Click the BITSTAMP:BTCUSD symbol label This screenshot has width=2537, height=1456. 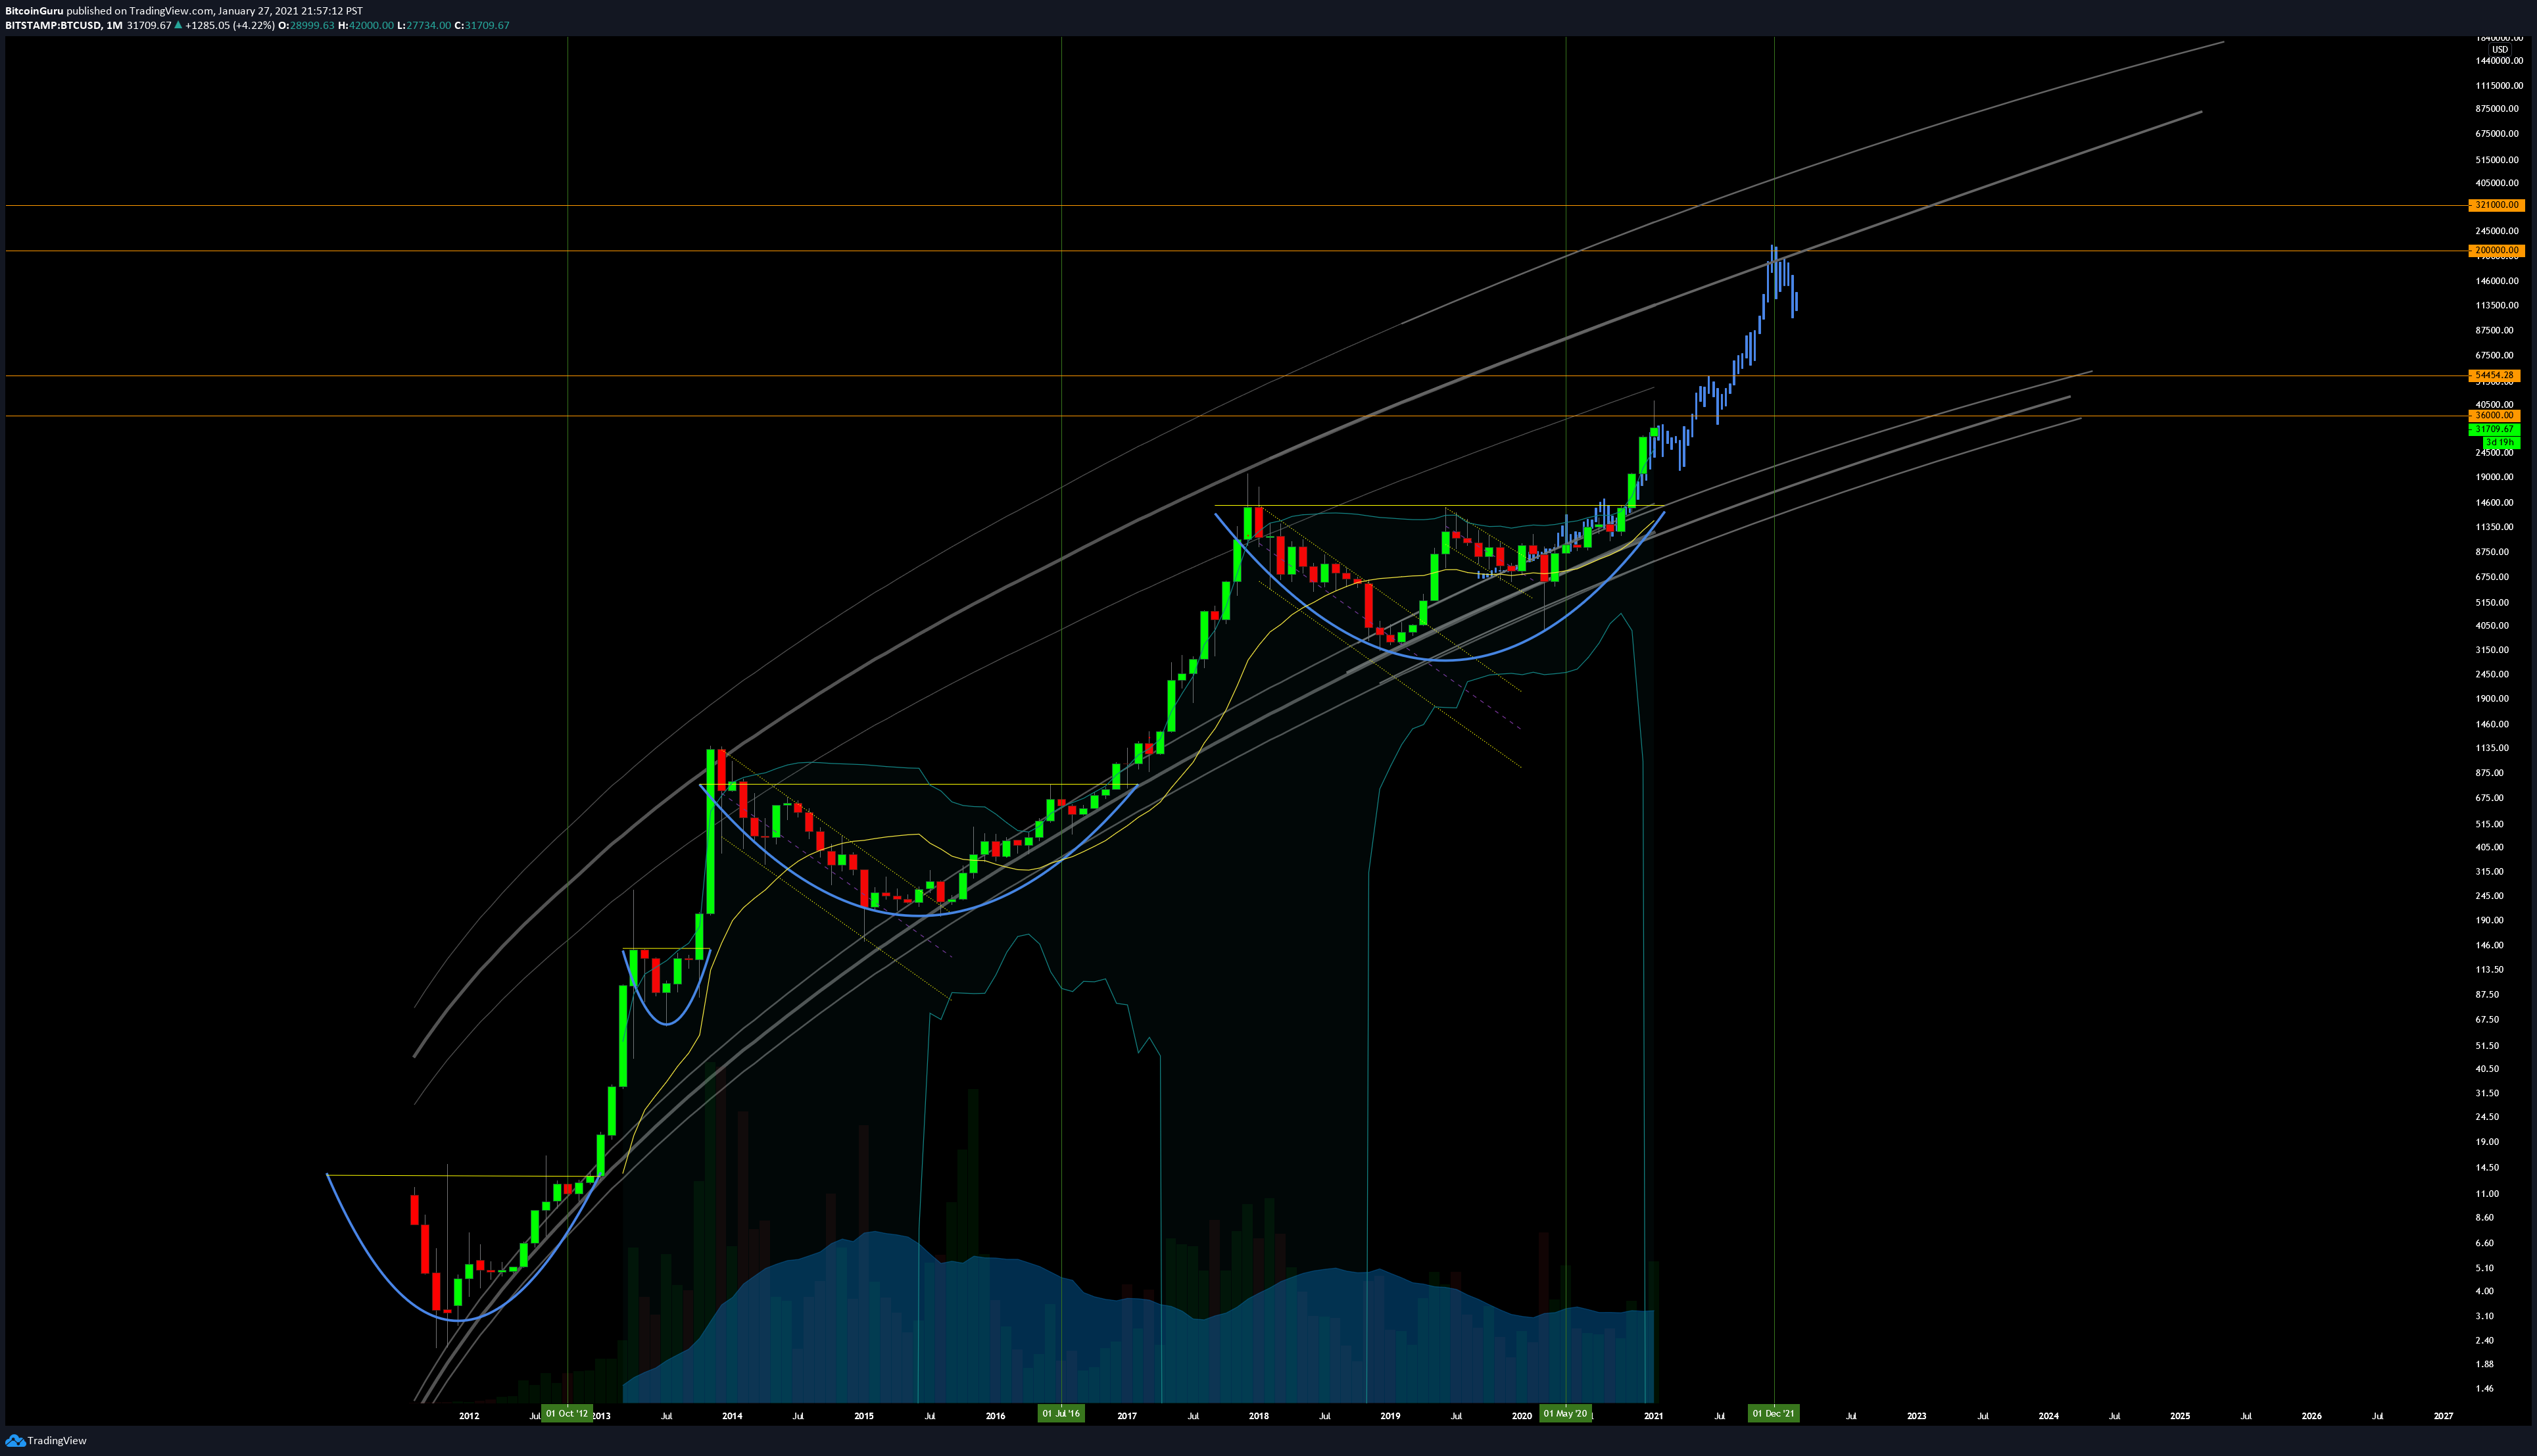coord(53,26)
